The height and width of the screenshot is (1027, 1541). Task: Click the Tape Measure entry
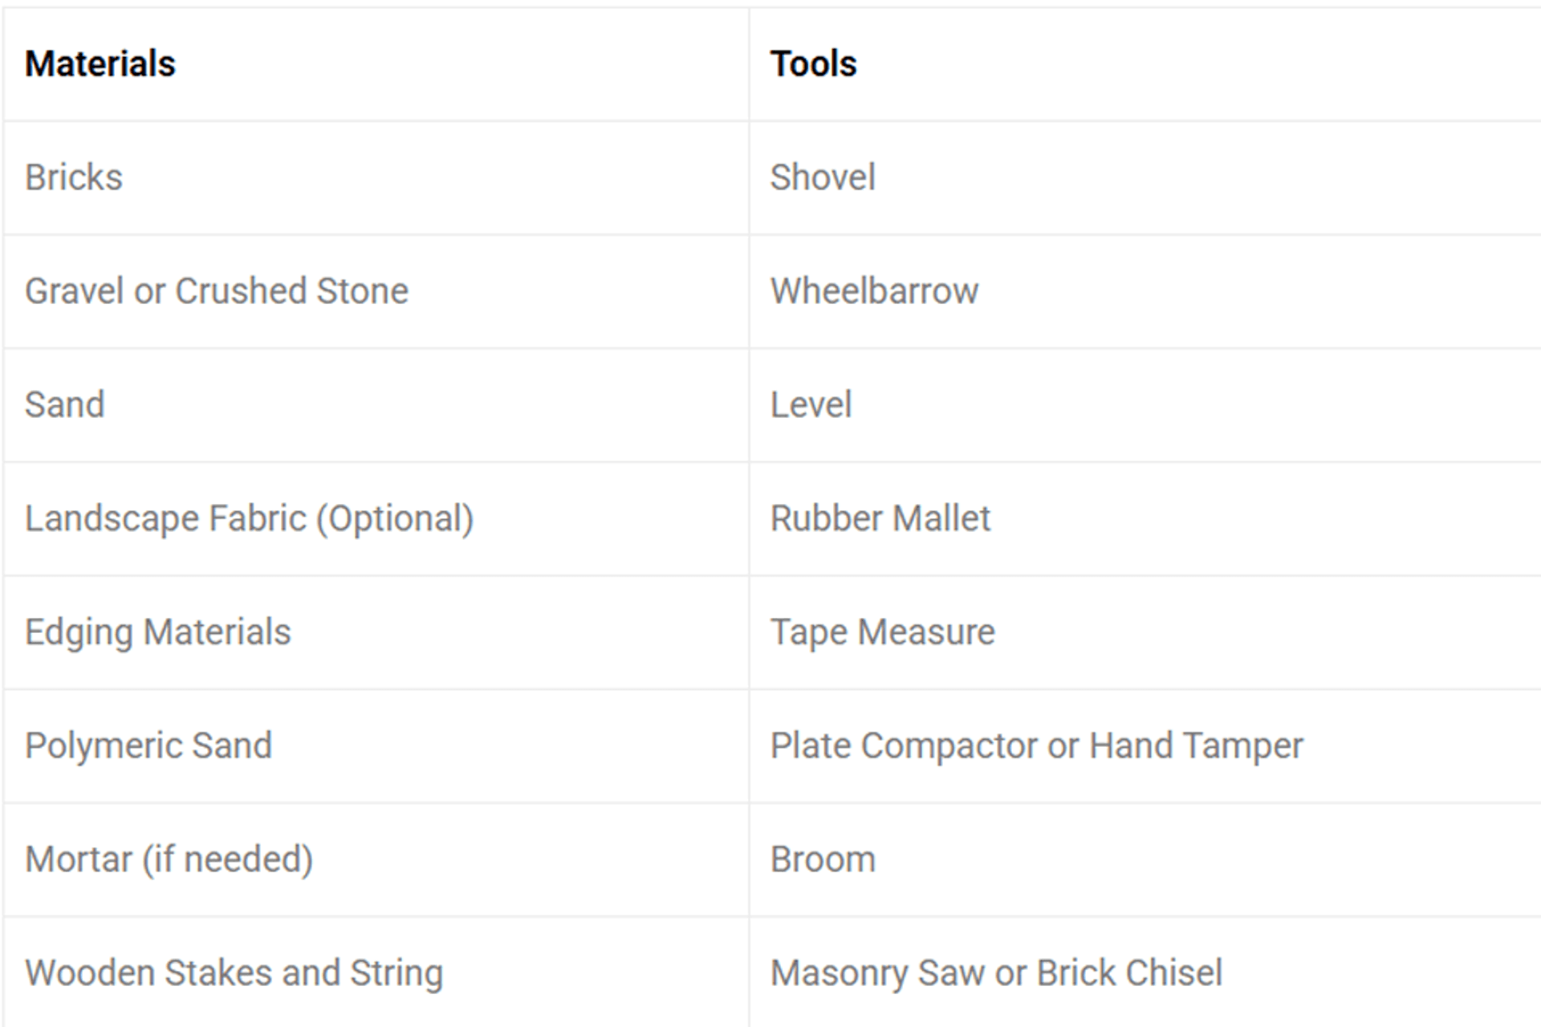[x=882, y=632]
